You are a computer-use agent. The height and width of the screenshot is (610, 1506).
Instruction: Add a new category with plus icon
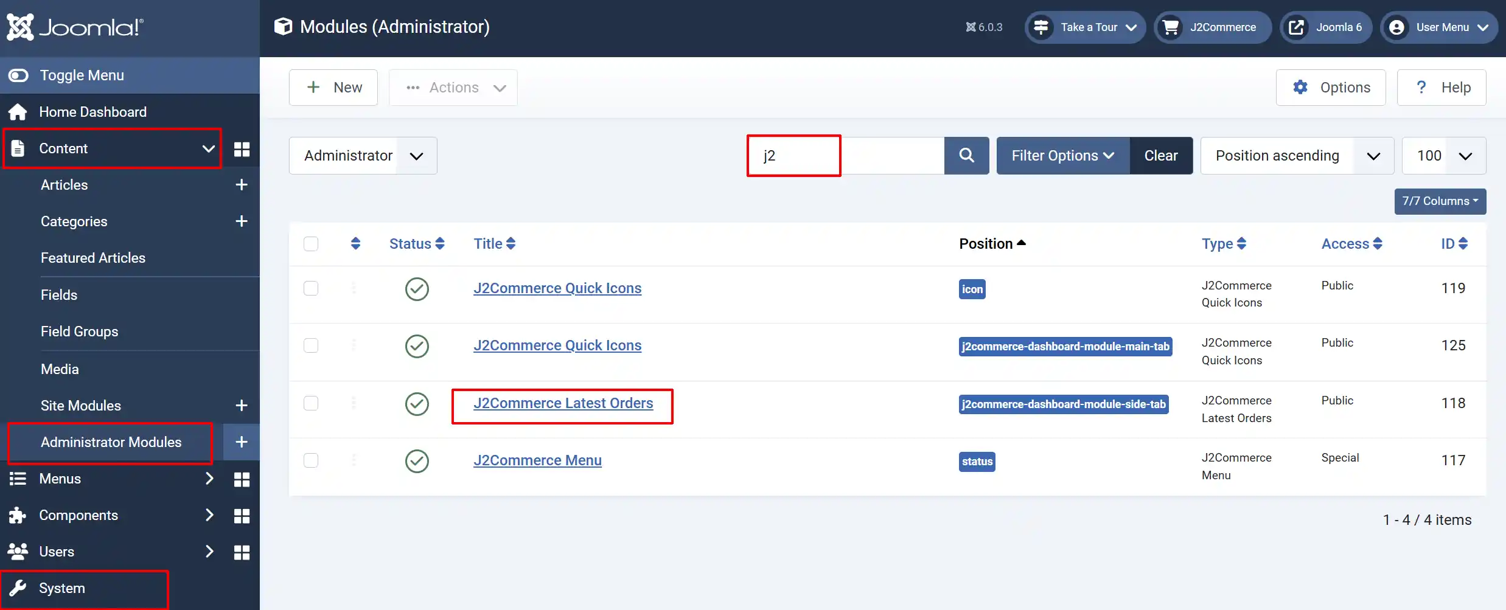click(242, 221)
